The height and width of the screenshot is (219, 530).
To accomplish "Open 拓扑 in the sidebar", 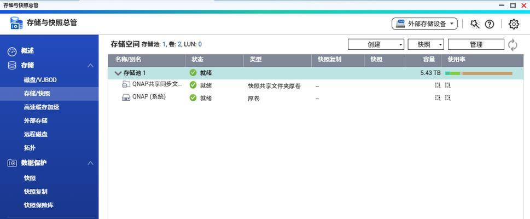I will (x=30, y=148).
